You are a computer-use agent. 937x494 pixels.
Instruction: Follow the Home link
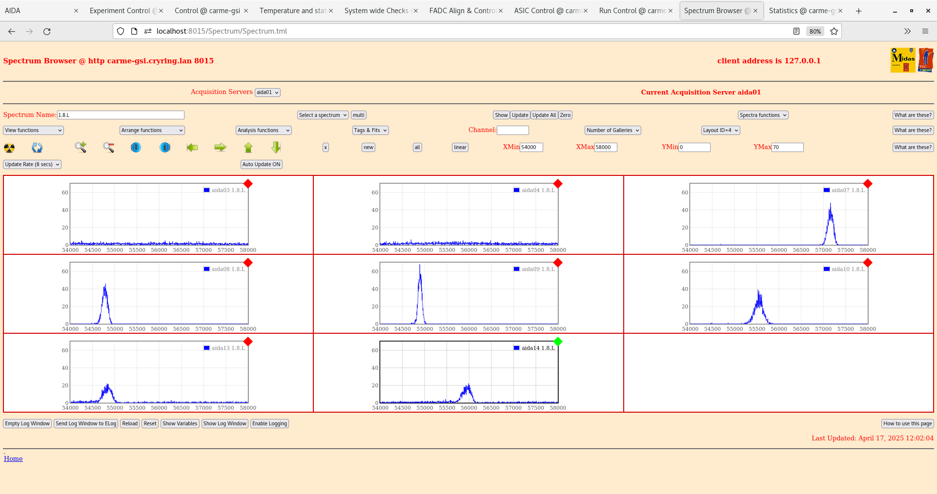pos(13,458)
